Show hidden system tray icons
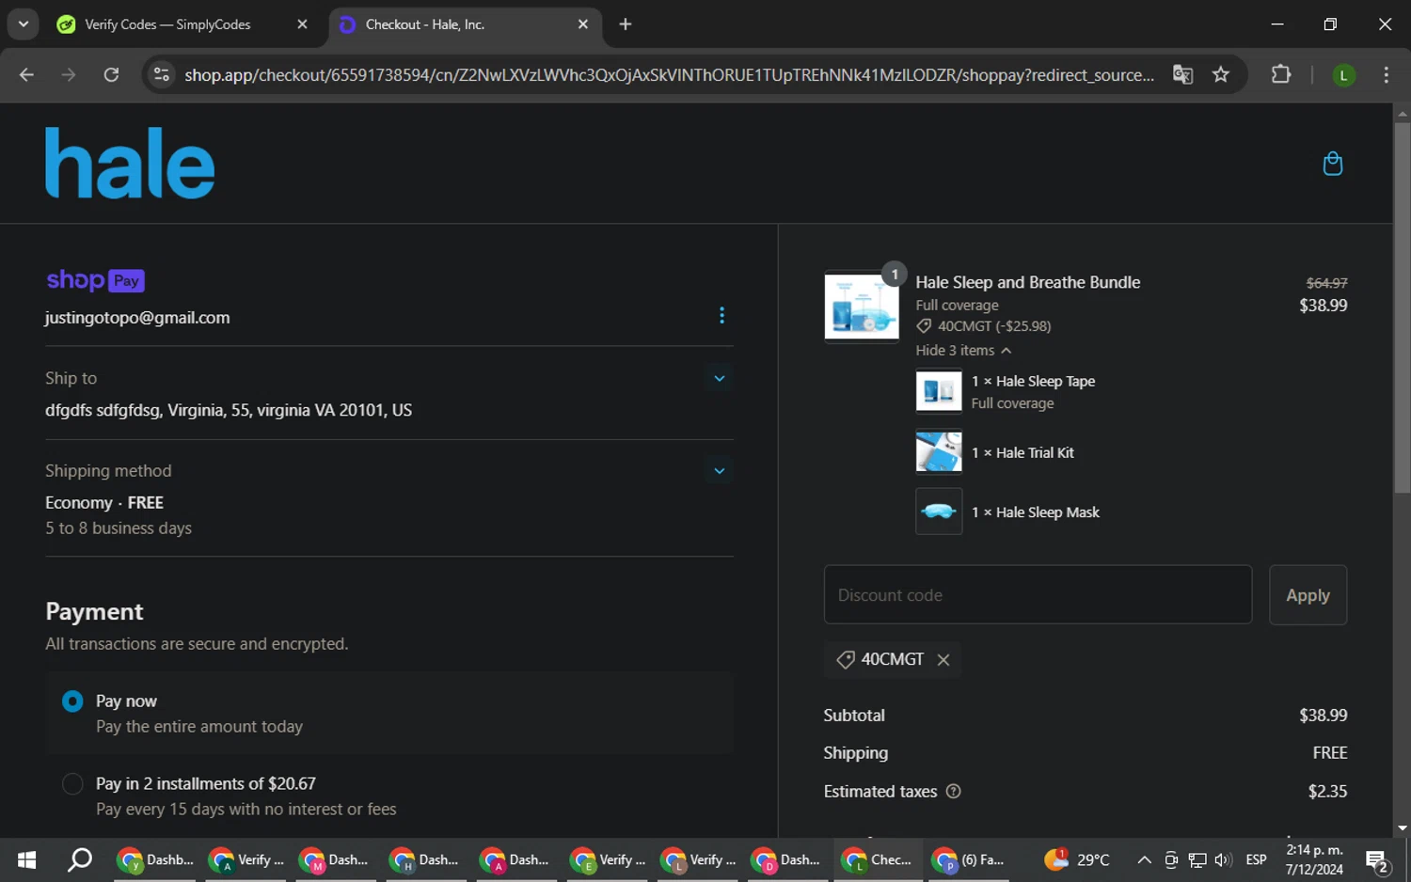The height and width of the screenshot is (882, 1411). (1144, 859)
